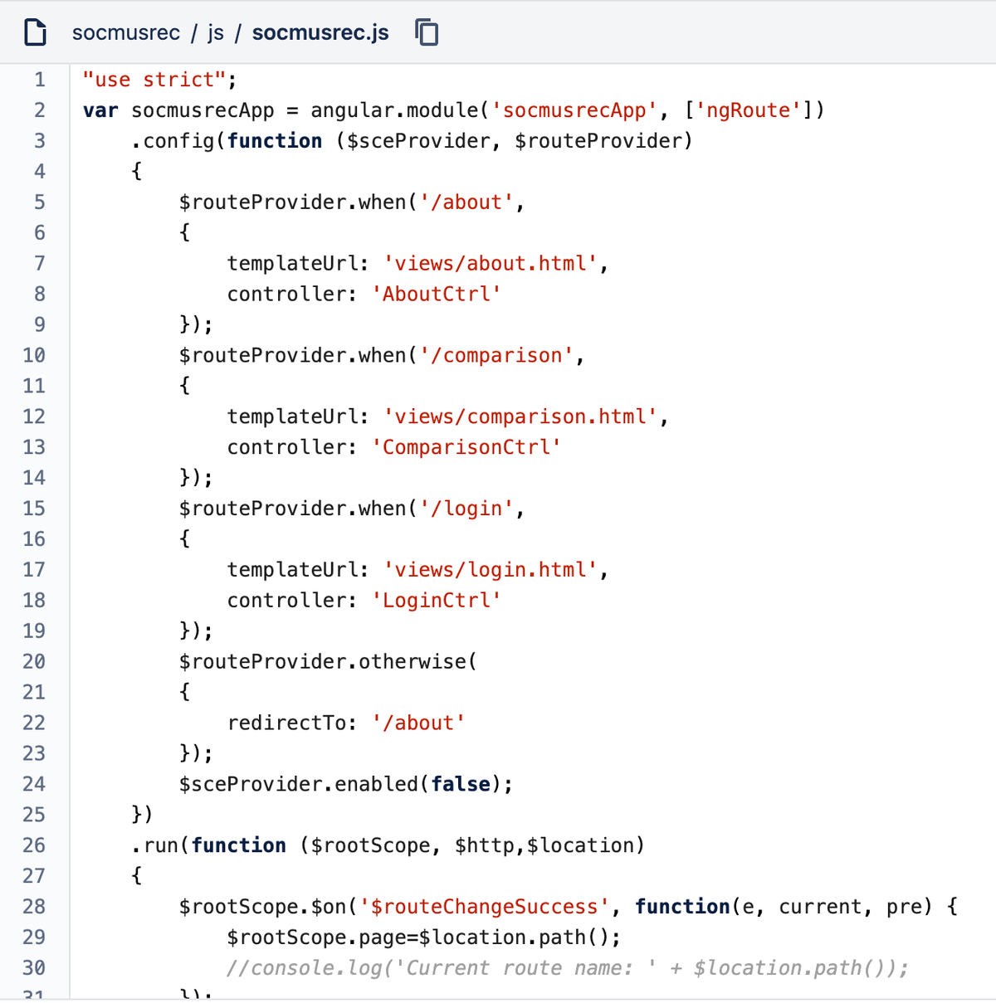This screenshot has height=1003, width=996.
Task: Select line number 1
Action: (39, 80)
